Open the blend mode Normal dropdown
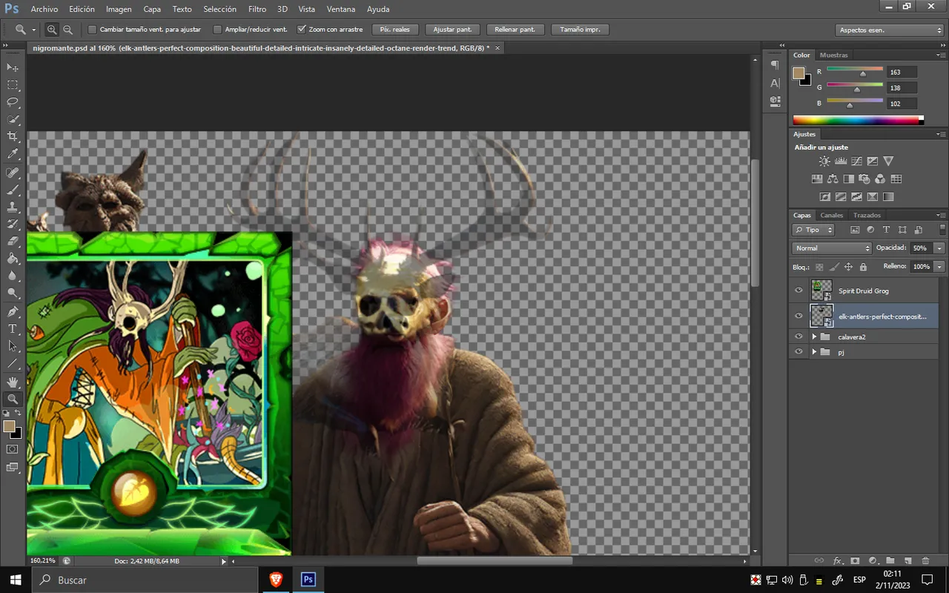Screen dimensions: 949x593 tap(832, 248)
